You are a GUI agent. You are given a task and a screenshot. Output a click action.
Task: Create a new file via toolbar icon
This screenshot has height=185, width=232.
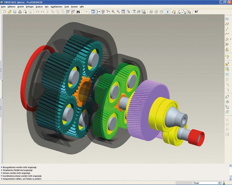[5, 12]
